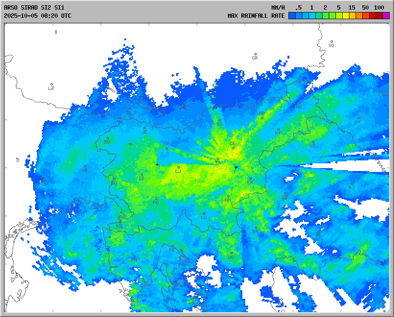
Task: Click the radar cross east of TB
Action: click(x=236, y=167)
